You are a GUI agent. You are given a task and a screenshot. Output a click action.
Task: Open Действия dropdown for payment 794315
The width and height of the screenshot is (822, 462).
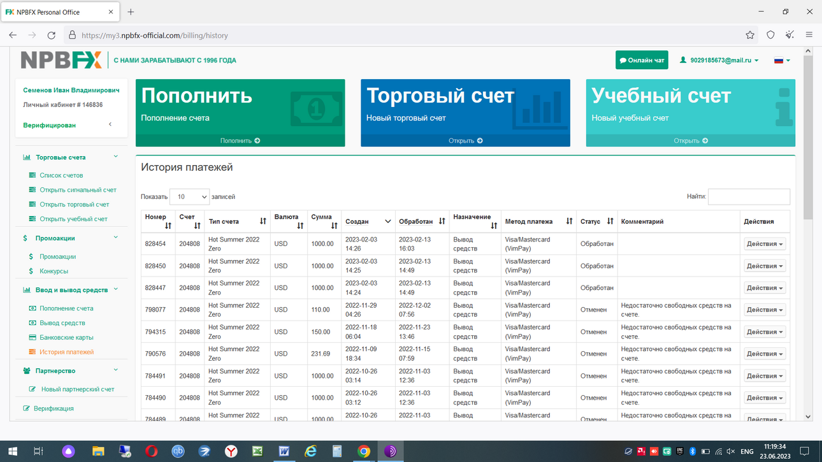click(x=765, y=332)
